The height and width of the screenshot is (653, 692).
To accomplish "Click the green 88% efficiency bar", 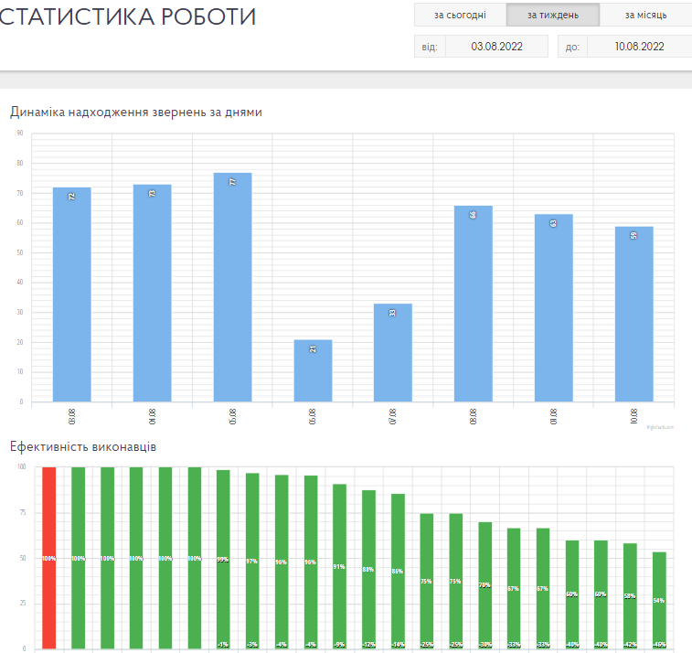I will tap(368, 570).
